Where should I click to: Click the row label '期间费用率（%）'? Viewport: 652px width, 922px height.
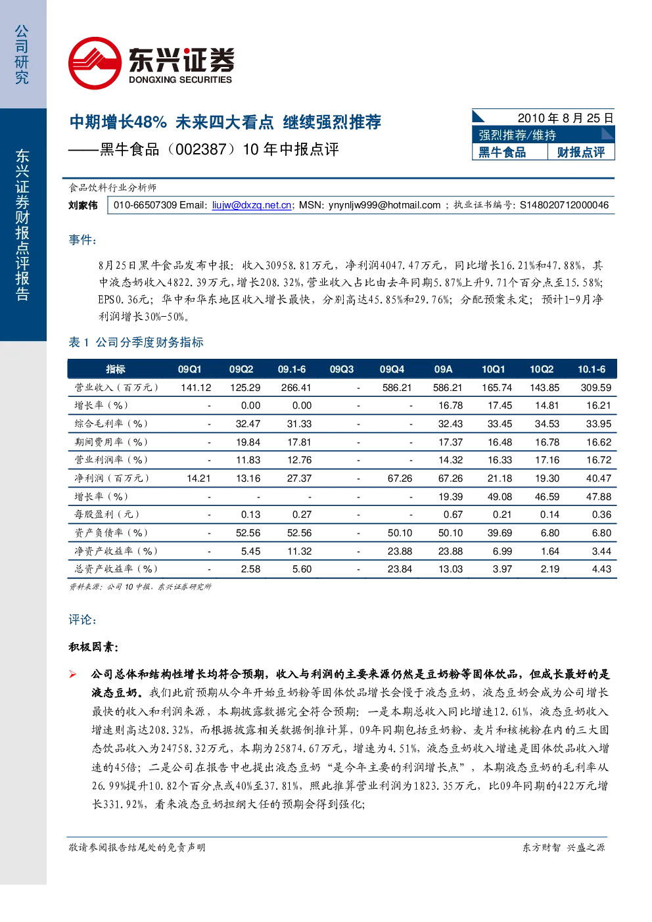tap(111, 442)
